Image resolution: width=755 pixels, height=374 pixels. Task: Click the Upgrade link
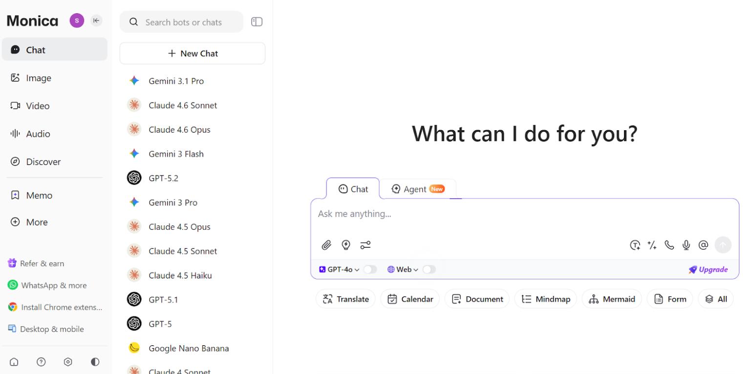tap(708, 270)
